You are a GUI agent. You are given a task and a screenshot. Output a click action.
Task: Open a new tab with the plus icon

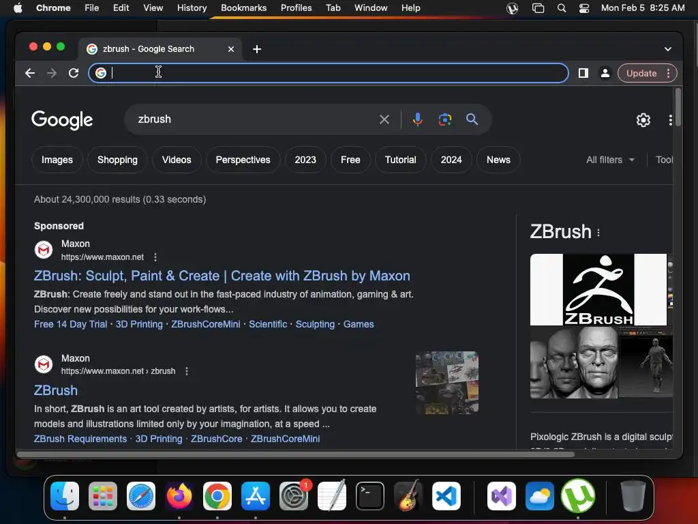click(x=257, y=49)
